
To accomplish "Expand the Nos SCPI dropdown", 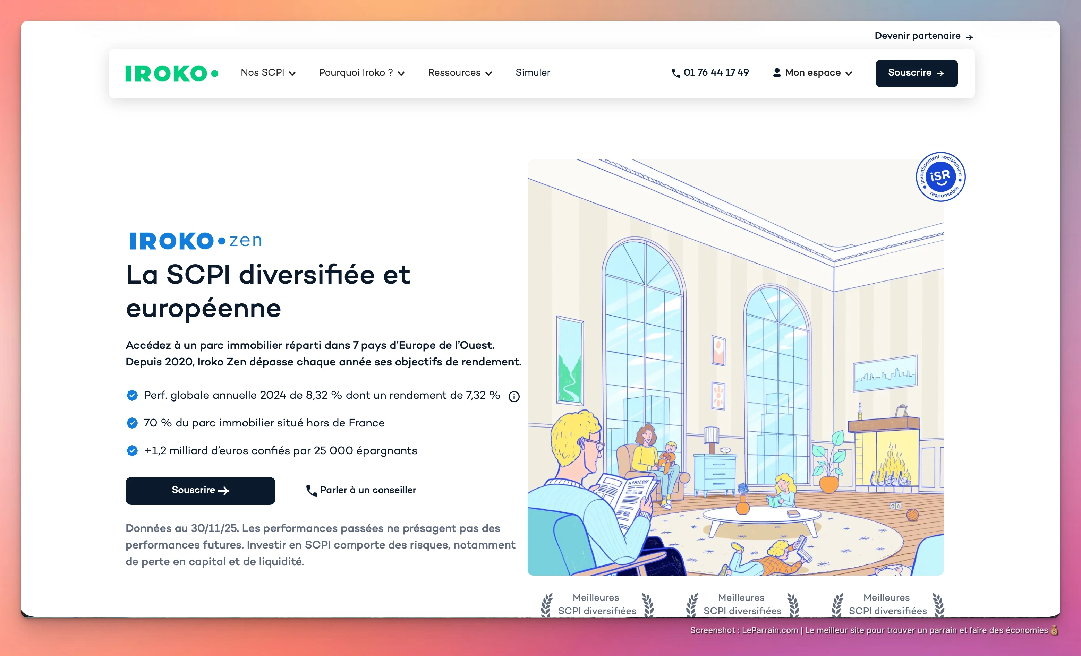I will (268, 73).
